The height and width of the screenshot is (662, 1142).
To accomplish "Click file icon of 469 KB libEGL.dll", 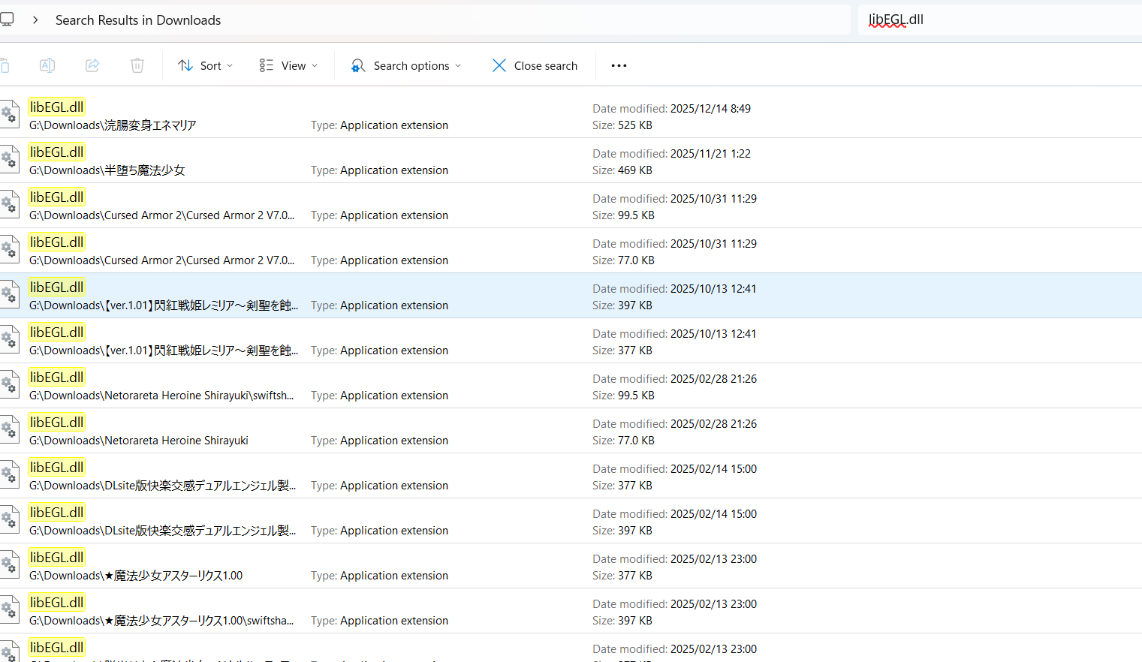I will tap(9, 159).
